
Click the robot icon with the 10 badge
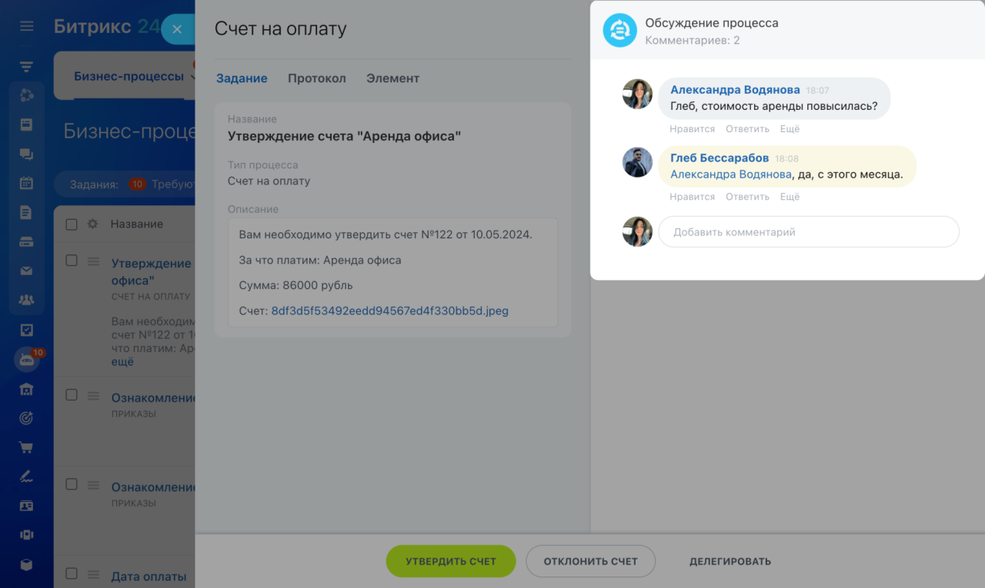tap(27, 359)
